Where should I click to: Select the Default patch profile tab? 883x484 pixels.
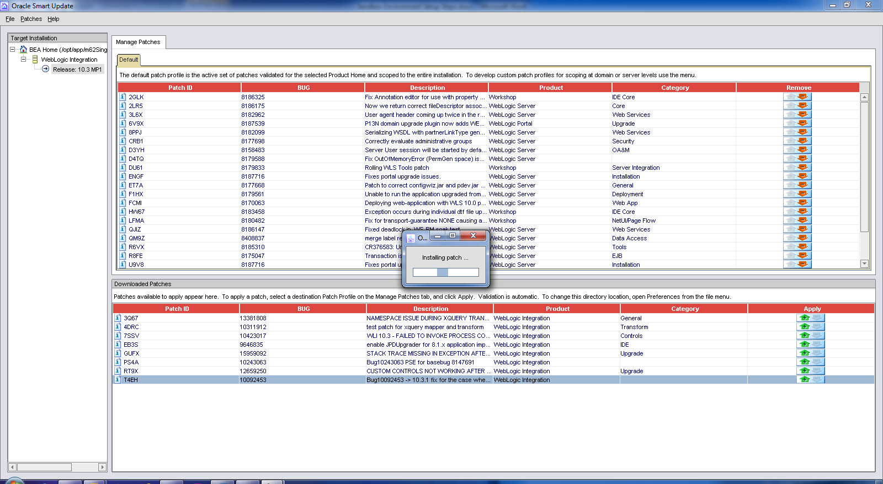point(129,60)
